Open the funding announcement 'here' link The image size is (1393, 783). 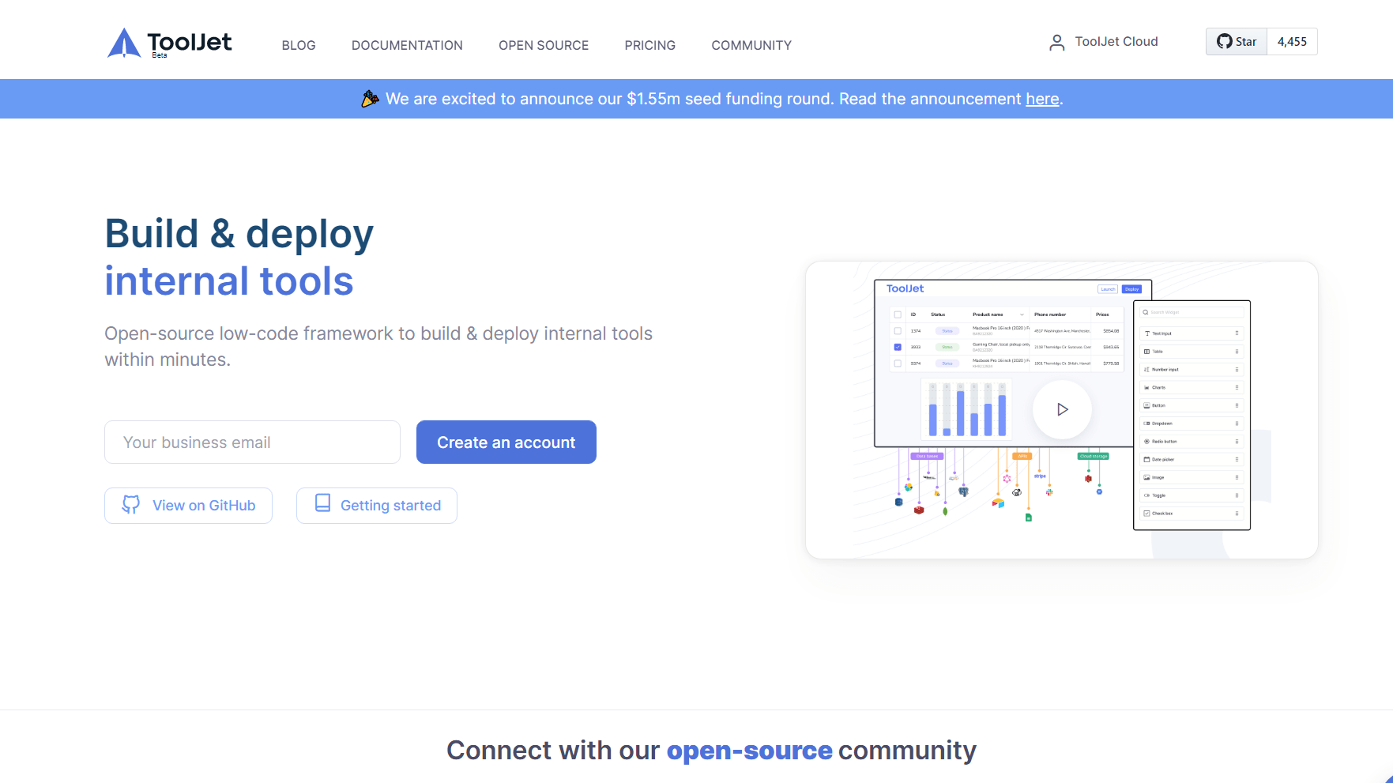click(1042, 99)
